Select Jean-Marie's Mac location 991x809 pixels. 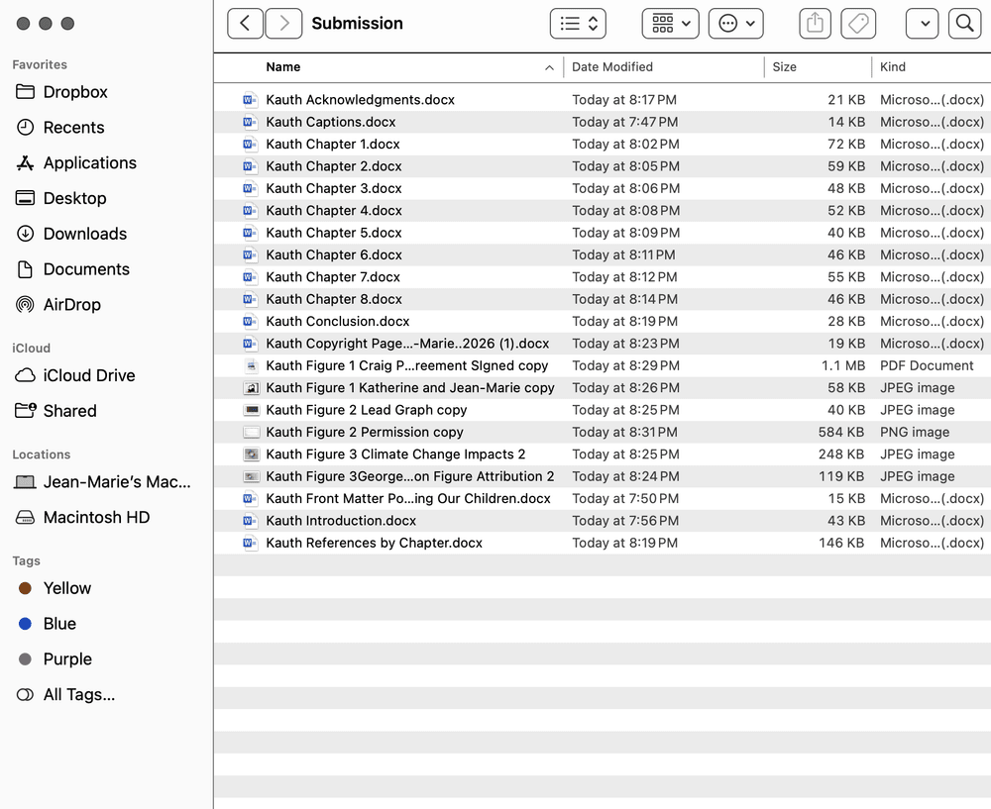117,482
